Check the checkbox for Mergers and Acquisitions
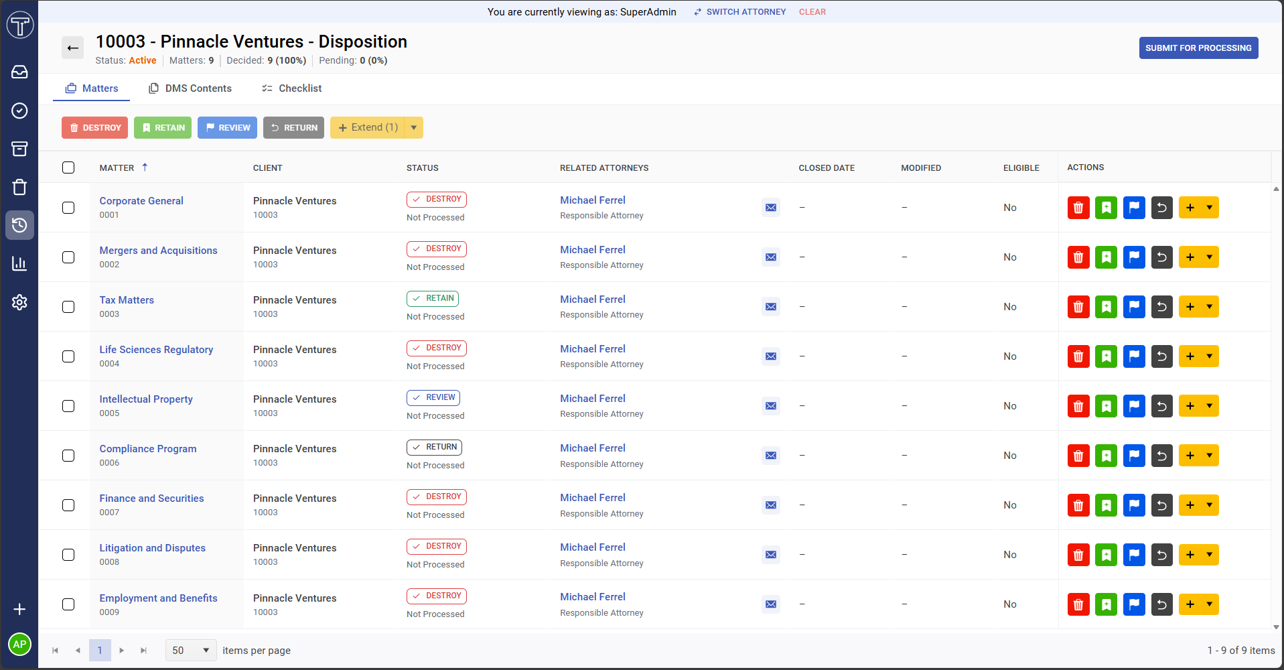Image resolution: width=1284 pixels, height=670 pixels. click(68, 257)
